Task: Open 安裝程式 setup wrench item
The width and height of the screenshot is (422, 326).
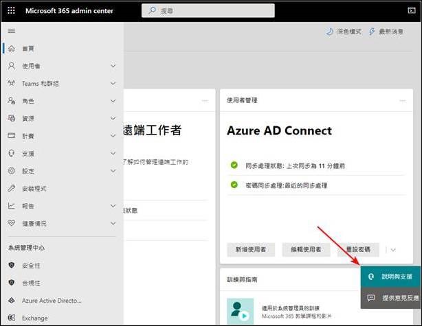Action: pyautogui.click(x=34, y=188)
